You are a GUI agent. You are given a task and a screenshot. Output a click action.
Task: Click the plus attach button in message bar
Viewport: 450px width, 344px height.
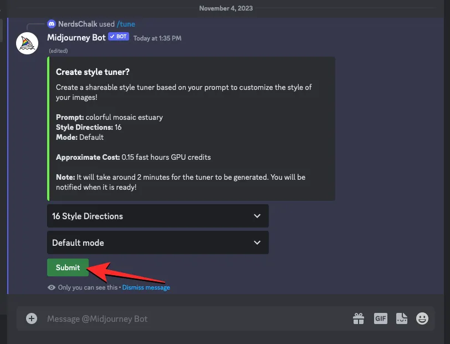coord(32,318)
